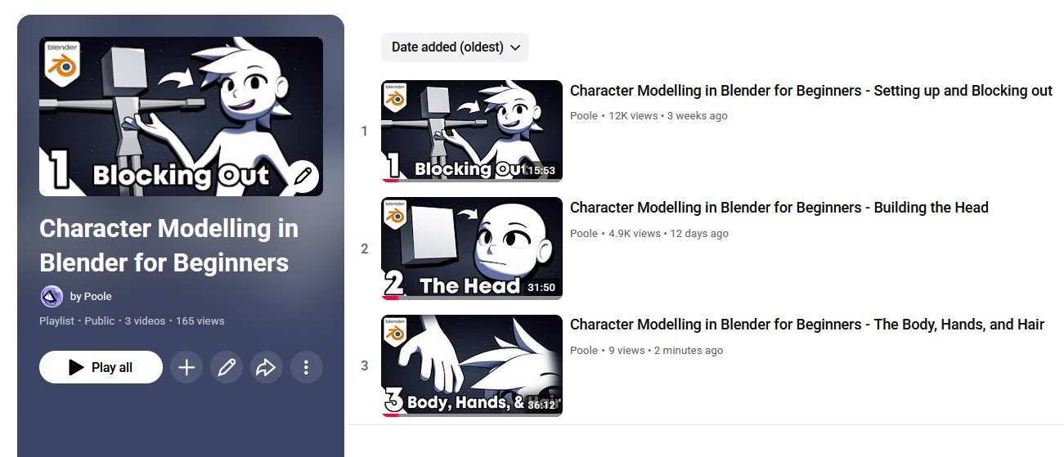The width and height of the screenshot is (1064, 457).
Task: Click the chevron beside Date added
Action: (x=515, y=47)
